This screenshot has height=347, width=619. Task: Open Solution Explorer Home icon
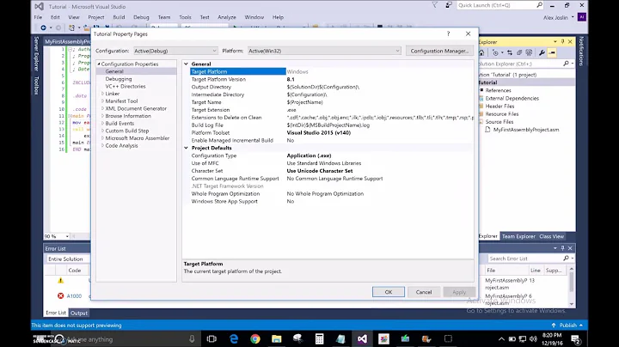481,53
